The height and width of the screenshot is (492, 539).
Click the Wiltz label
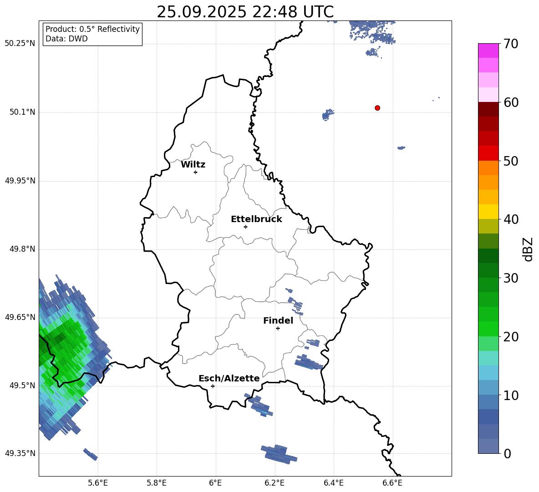tap(193, 165)
